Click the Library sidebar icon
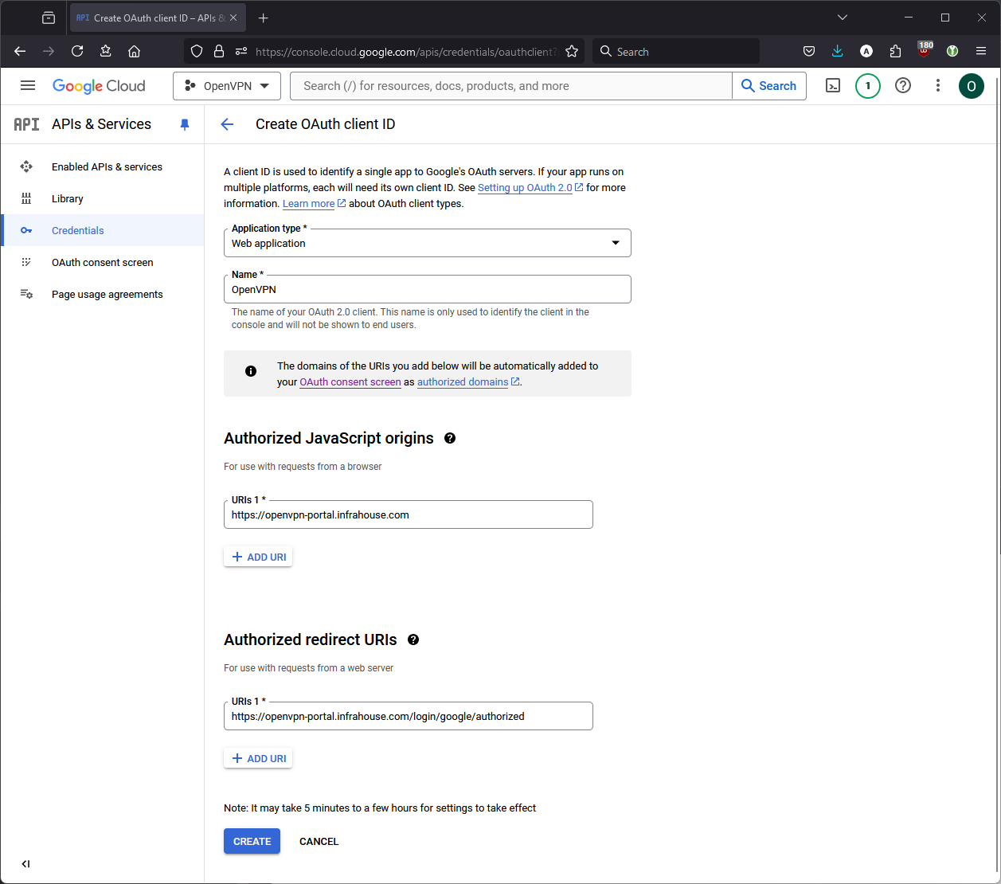This screenshot has width=1001, height=884. [26, 198]
